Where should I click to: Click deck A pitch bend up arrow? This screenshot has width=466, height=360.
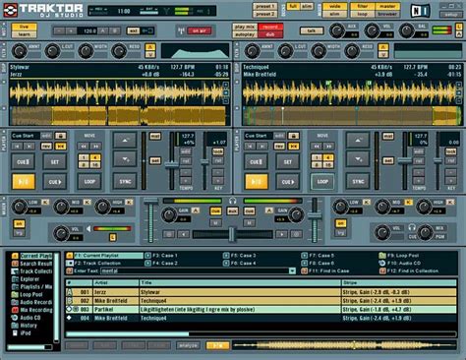(x=125, y=140)
